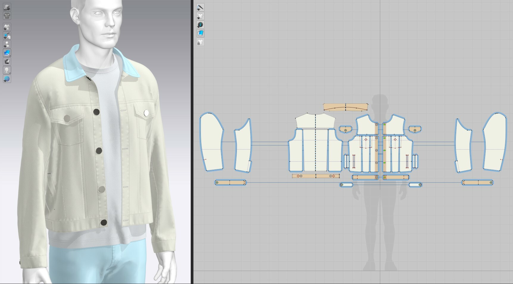Viewport: 513px width, 284px height.
Task: Activate the lock pattern tool in the 2D window
Action: [200, 42]
